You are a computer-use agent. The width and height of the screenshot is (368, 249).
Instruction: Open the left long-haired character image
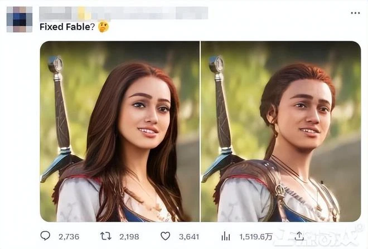click(119, 131)
